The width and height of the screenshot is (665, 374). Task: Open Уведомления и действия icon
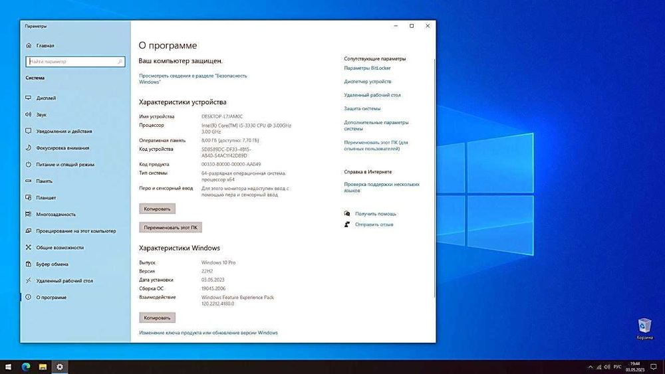point(29,131)
